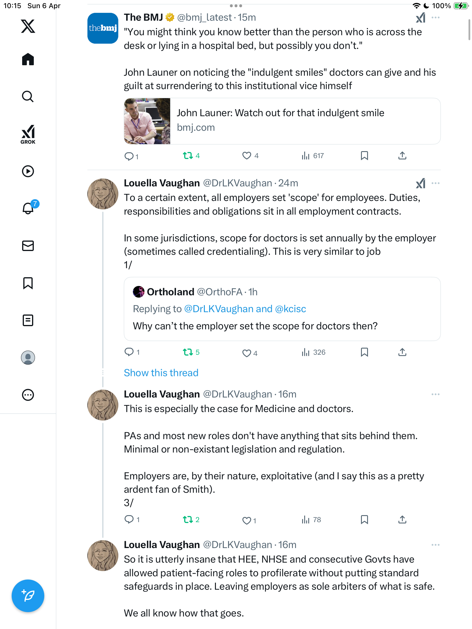
Task: Share the BMJ post
Action: 402,156
